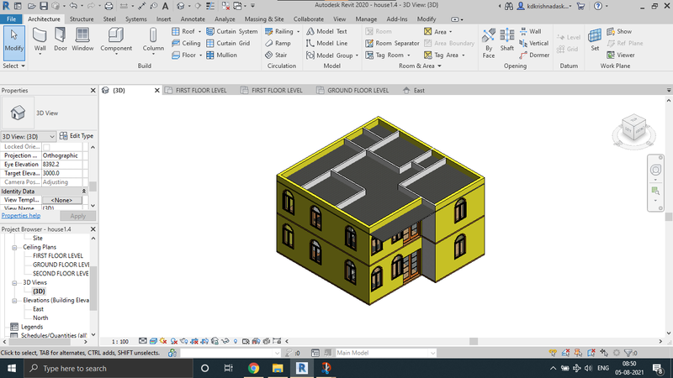Toggle the Locked Orientation checkbox
The image size is (673, 378).
(x=46, y=147)
